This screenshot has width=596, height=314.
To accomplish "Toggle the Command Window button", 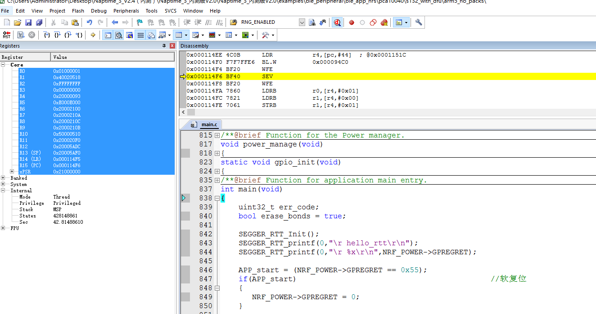I will [x=108, y=35].
